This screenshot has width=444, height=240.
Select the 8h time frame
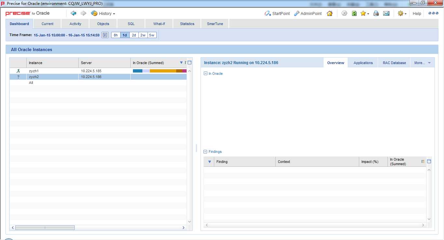point(116,35)
